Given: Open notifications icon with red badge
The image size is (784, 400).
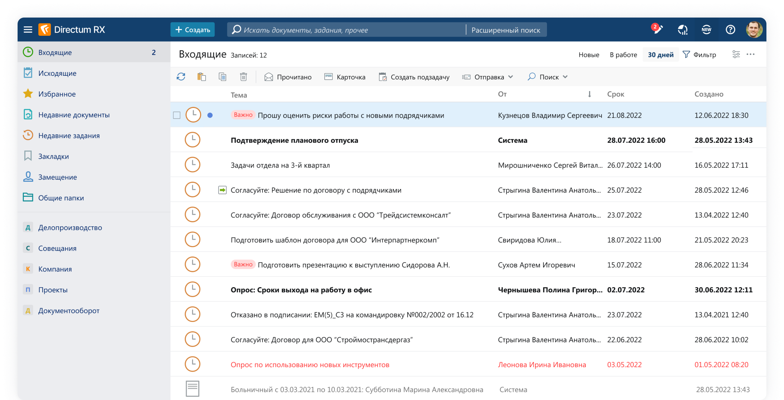Looking at the screenshot, I should [x=657, y=30].
